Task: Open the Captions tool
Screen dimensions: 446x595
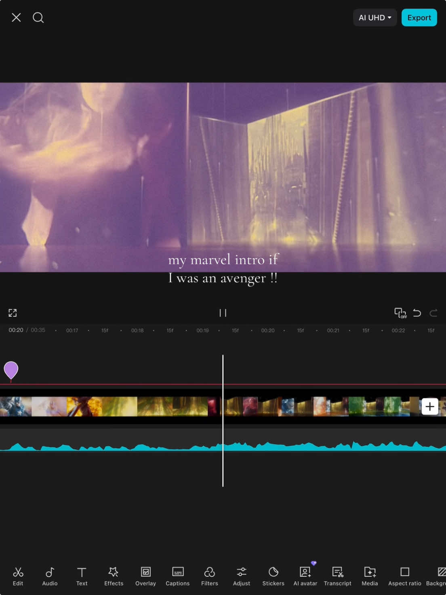Action: (x=177, y=576)
